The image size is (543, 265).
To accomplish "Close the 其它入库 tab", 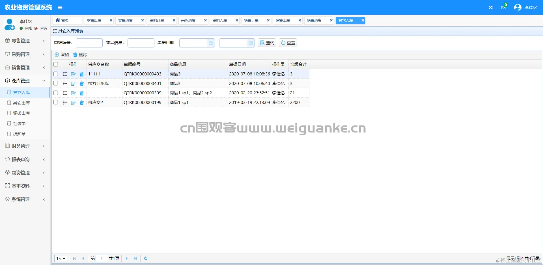I will (x=363, y=20).
